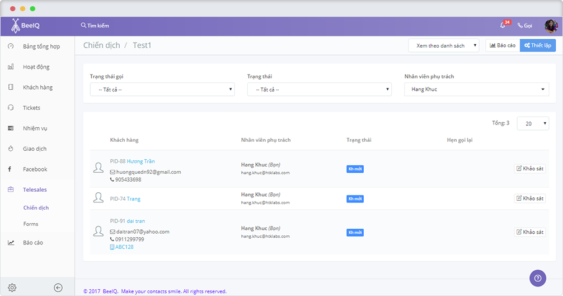The height and width of the screenshot is (296, 563).
Task: Click the settings gear icon in sidebar
Action: (12, 288)
